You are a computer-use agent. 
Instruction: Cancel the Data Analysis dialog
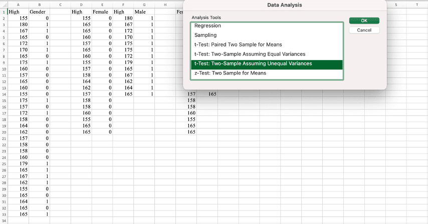[364, 30]
